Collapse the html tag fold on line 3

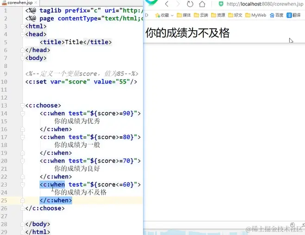click(x=22, y=26)
